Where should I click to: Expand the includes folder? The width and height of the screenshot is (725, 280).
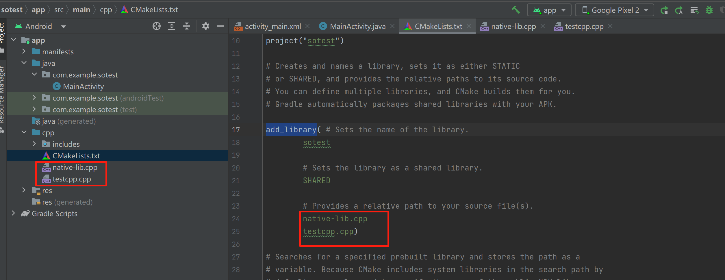pos(34,144)
